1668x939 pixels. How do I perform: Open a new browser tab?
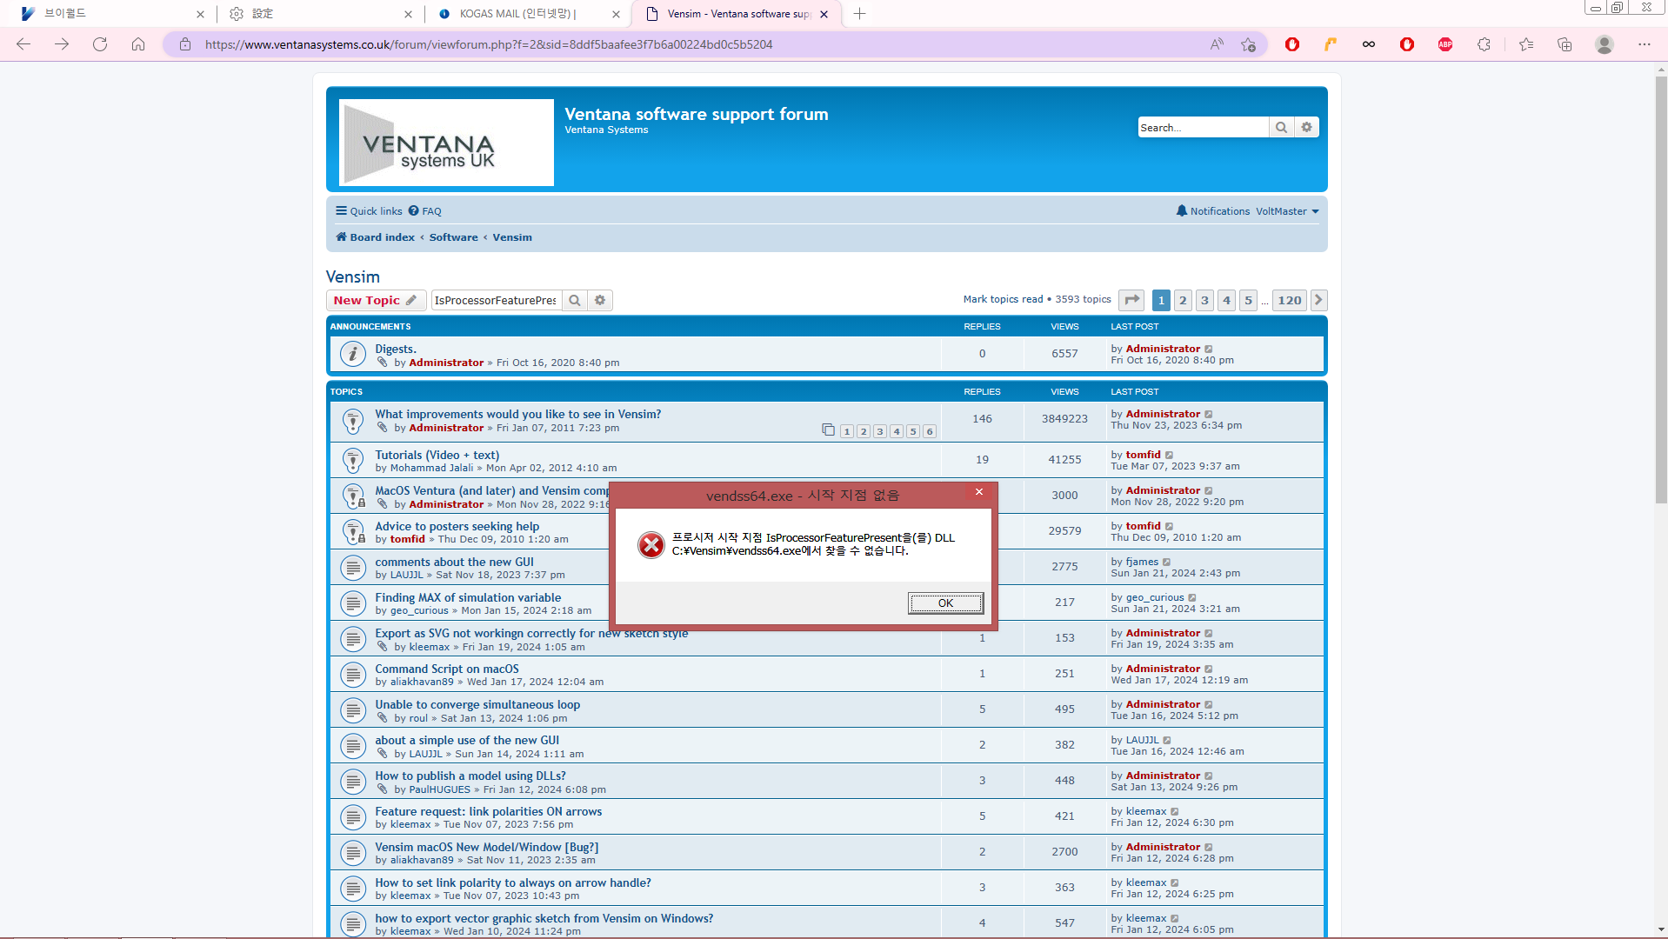point(859,14)
